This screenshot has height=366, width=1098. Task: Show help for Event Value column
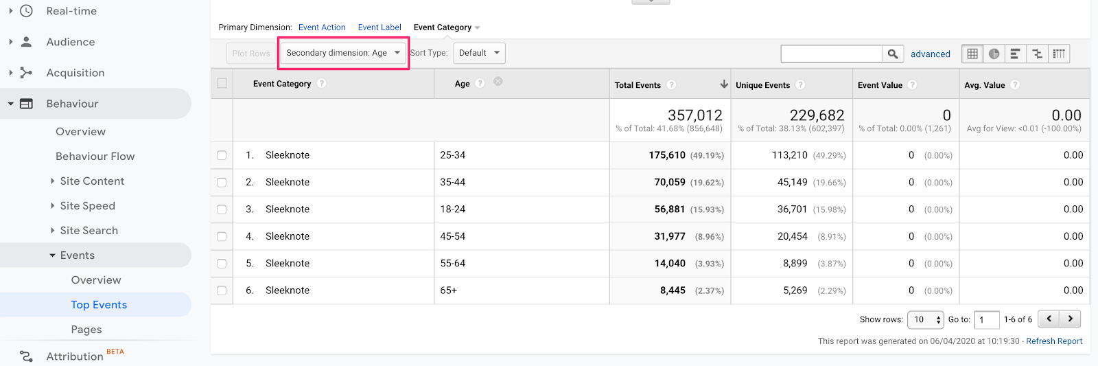[912, 84]
